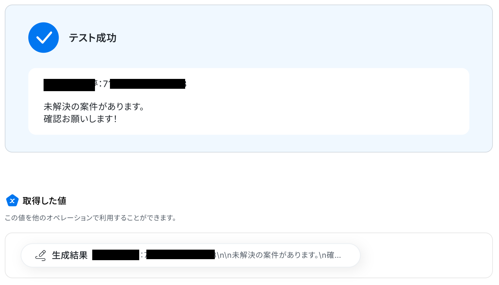
Task: Click the blue checkmark success icon
Action: (x=44, y=38)
